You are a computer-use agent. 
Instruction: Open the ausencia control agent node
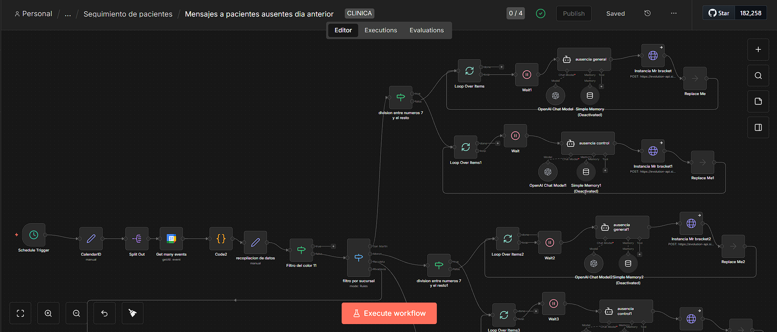(x=588, y=143)
